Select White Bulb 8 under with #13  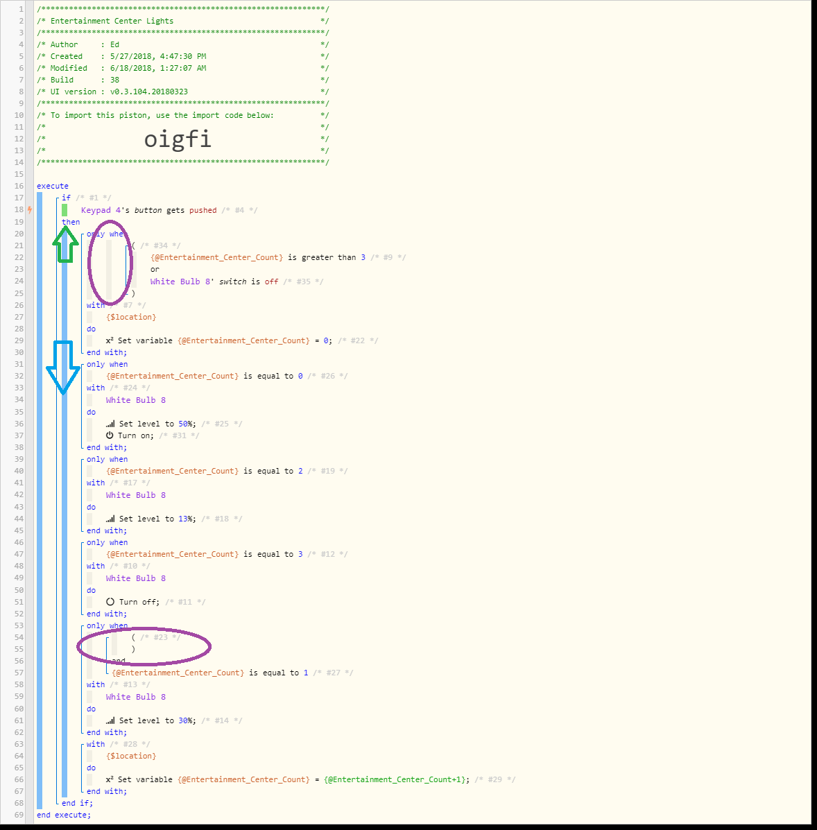click(x=135, y=697)
